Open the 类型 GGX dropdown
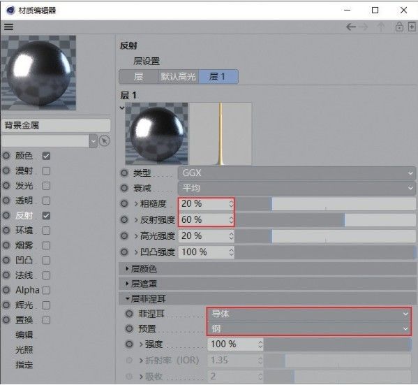This screenshot has height=385, width=418. point(297,173)
